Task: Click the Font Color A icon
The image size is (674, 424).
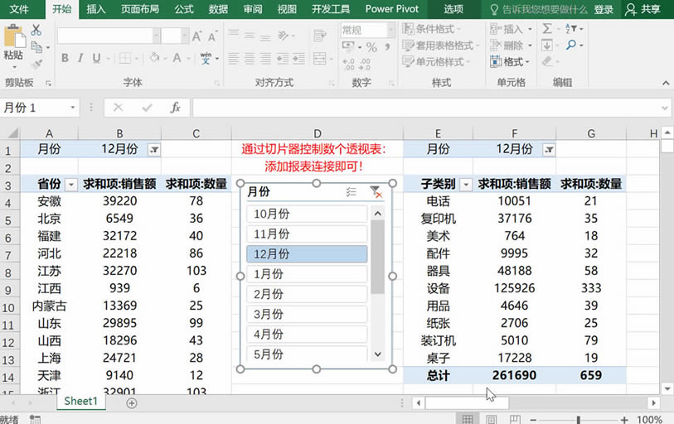Action: coord(177,58)
